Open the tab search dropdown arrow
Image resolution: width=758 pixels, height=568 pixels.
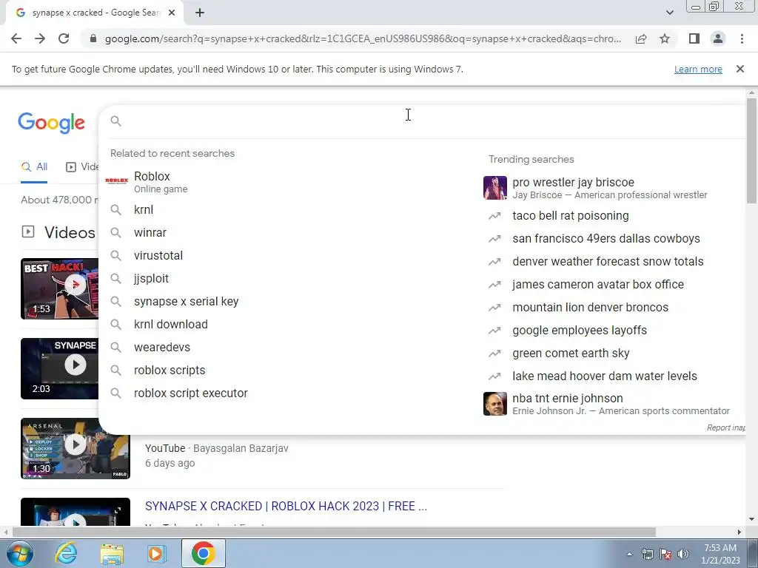[669, 13]
